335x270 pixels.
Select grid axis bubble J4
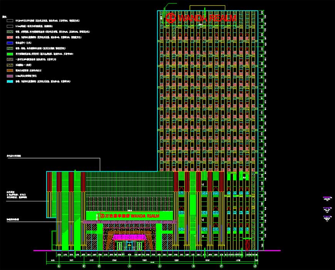tap(129, 266)
